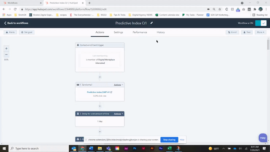
Task: Expand Actions dropdown on Send email step
Action: coord(118,85)
